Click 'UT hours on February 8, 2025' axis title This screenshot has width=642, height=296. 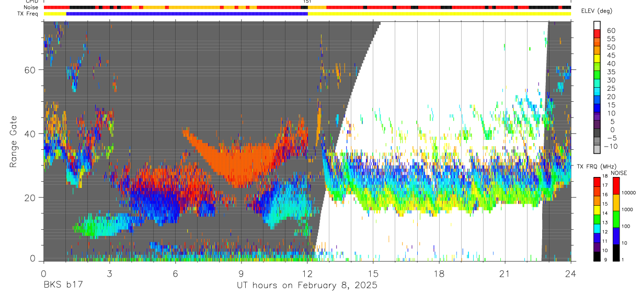307,286
